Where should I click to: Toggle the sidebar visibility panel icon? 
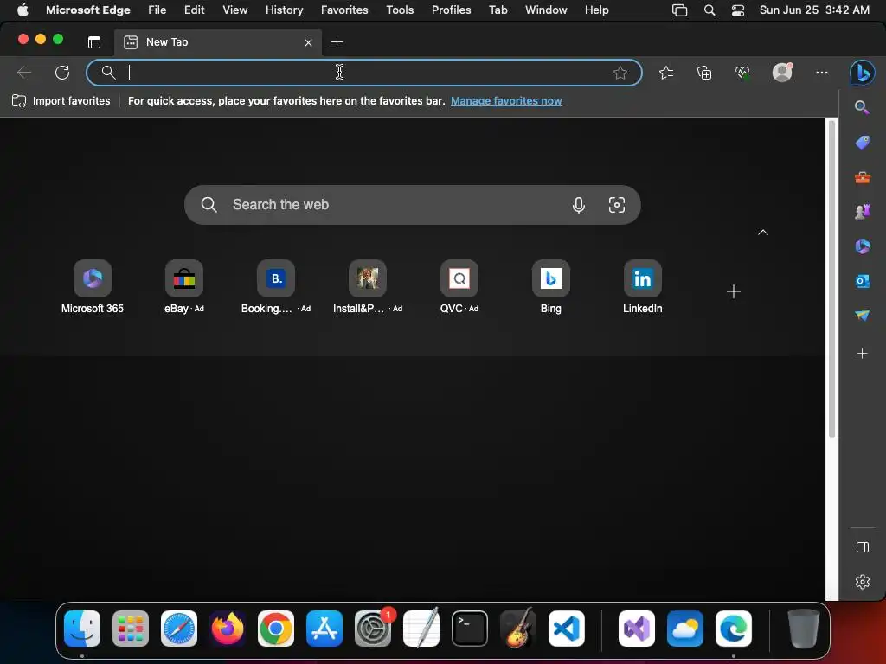[863, 547]
